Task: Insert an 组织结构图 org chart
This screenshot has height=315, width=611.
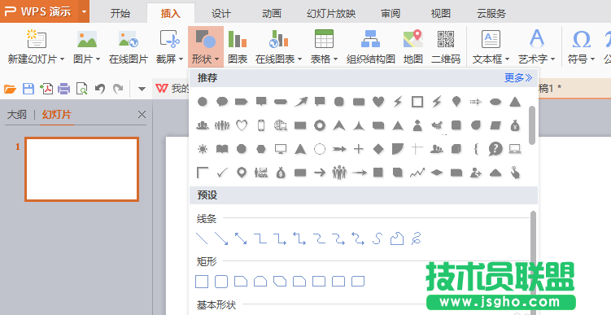Action: tap(370, 46)
